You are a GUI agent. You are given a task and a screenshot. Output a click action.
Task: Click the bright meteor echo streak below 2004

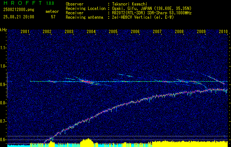point(87,81)
